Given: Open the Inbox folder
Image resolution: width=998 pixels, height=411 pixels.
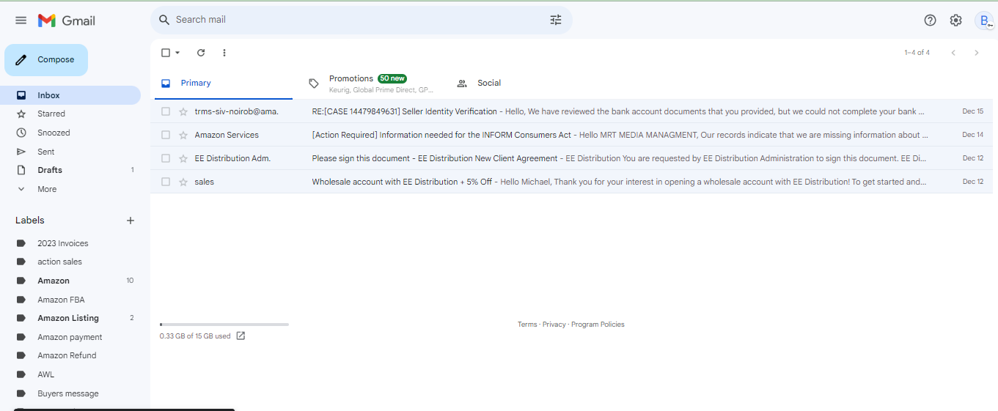Looking at the screenshot, I should (70, 95).
